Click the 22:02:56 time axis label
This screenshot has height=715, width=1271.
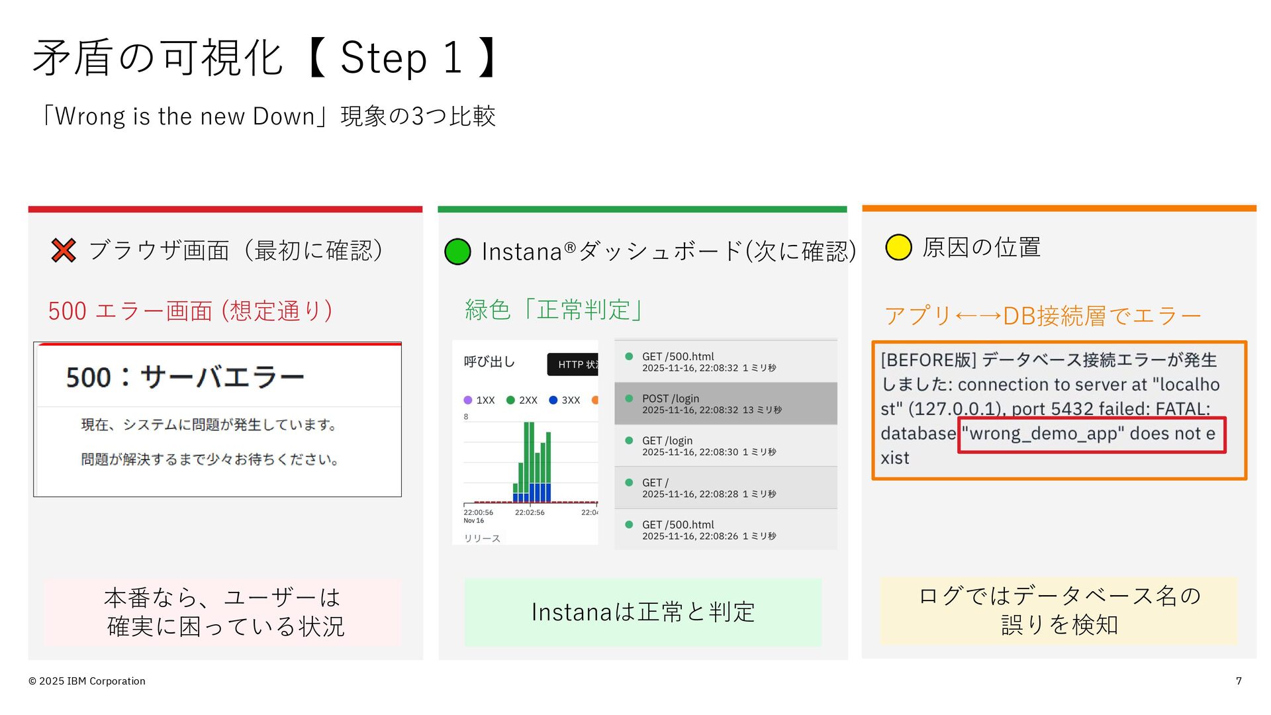(530, 512)
